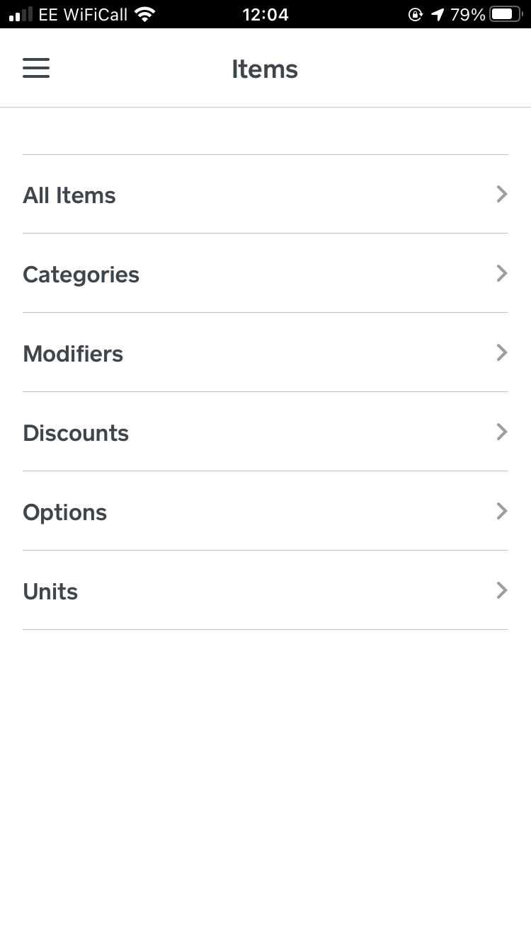Open the Categories section
Image resolution: width=531 pixels, height=944 pixels.
pos(265,274)
